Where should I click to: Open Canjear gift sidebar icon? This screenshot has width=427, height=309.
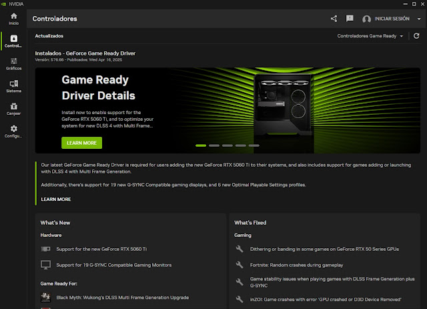pyautogui.click(x=13, y=106)
